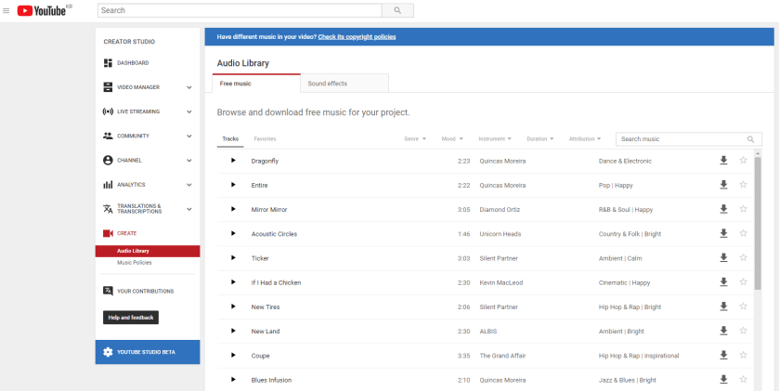
Task: Open the hamburger guide menu
Action: coord(7,11)
